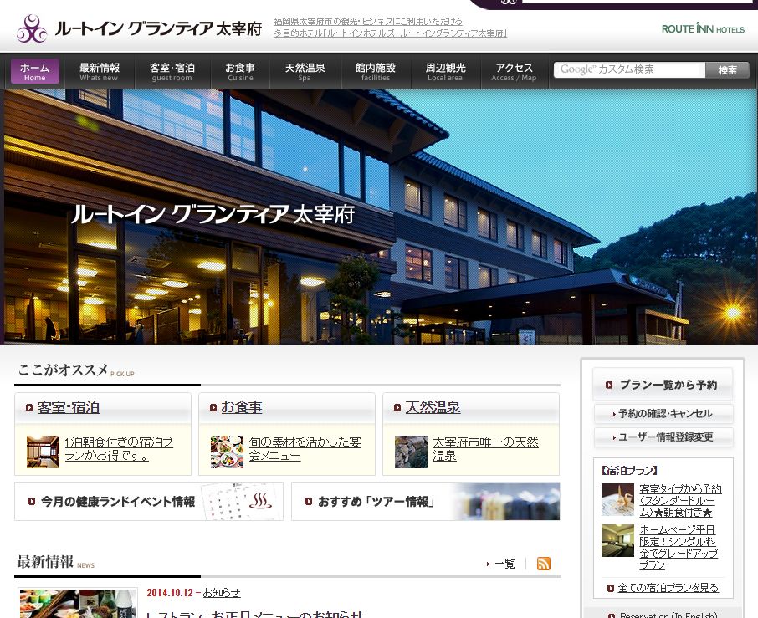
Task: Click the ユーザー情報登録変更 button
Action: coord(663,437)
